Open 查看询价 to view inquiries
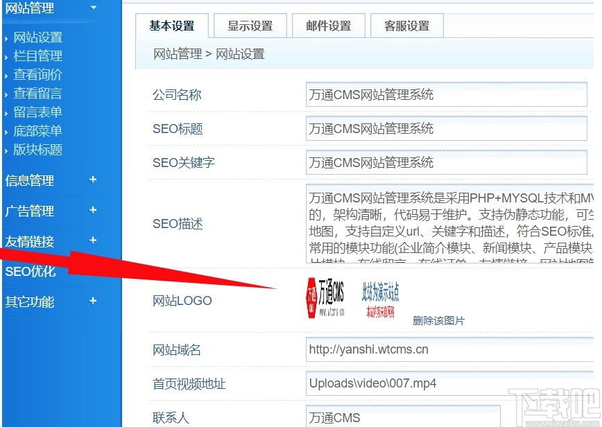Screen dimensions: 602x427 click(37, 75)
